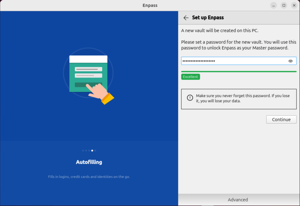Click the second carousel indicator dot
The height and width of the screenshot is (206, 300).
click(x=86, y=150)
